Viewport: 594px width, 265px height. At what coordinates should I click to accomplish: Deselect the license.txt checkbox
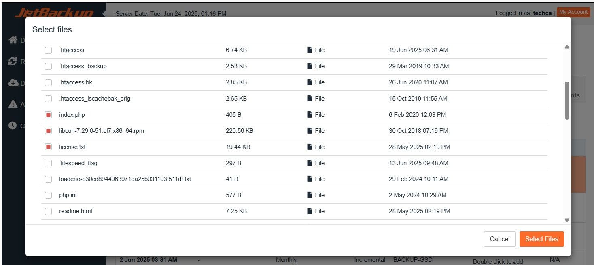coord(49,147)
